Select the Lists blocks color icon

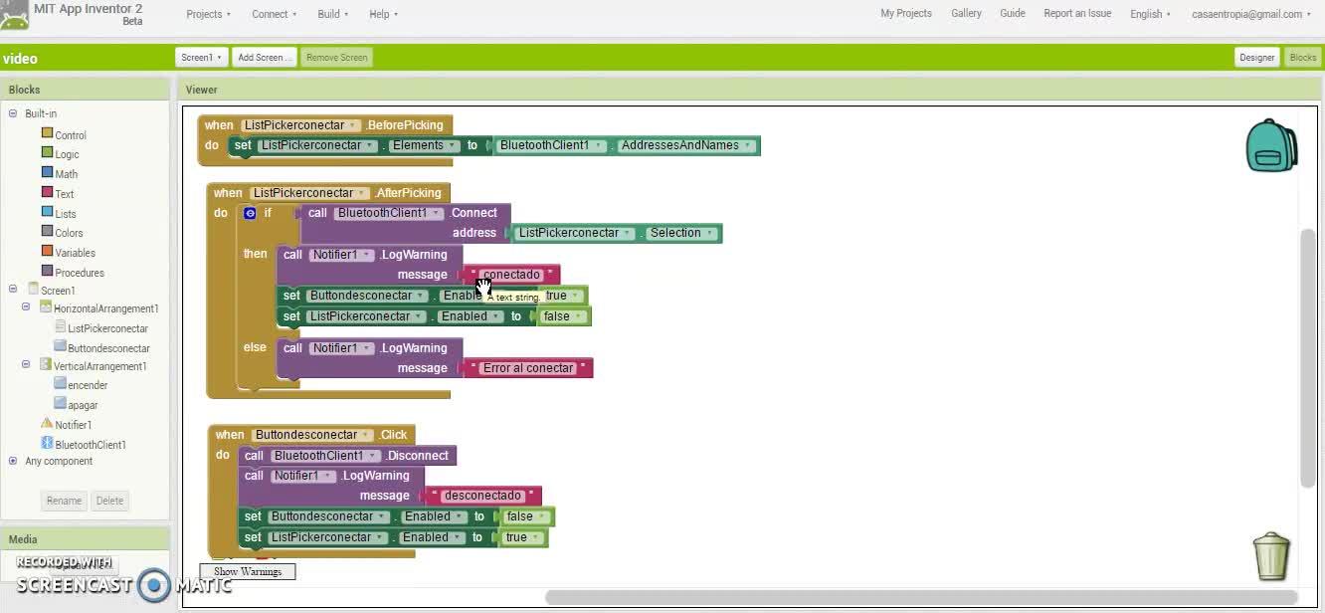pyautogui.click(x=47, y=212)
